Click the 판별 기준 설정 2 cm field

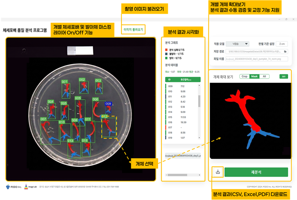point(282,44)
